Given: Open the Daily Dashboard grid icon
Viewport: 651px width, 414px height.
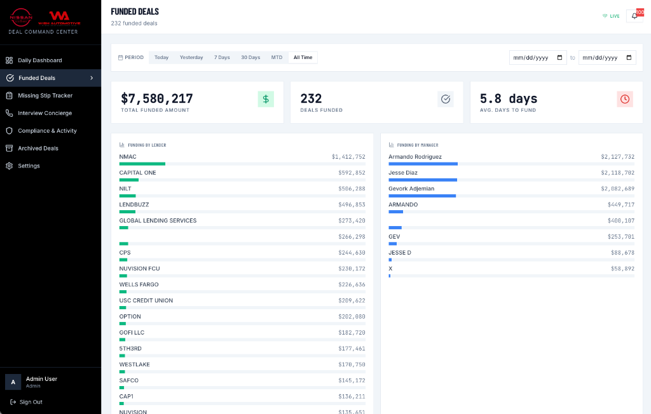Looking at the screenshot, I should [x=9, y=60].
